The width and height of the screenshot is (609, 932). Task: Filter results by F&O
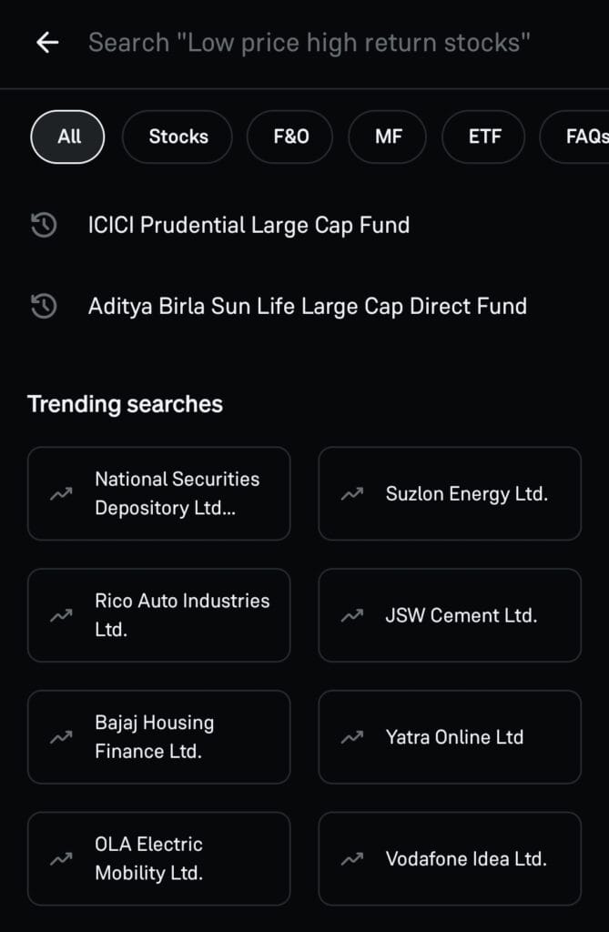click(x=290, y=137)
